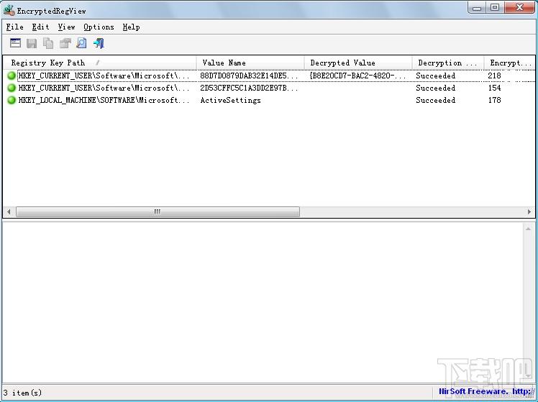The width and height of the screenshot is (538, 402).
Task: Minimize the EncryptedRegView window
Action: click(477, 7)
